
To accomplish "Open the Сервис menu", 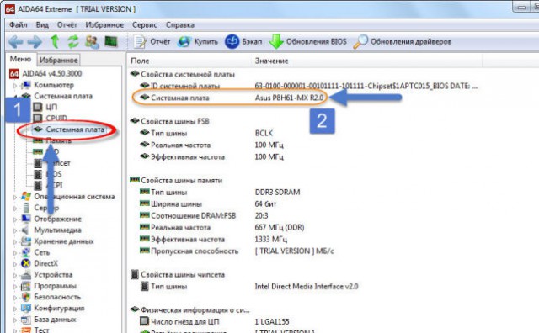I will [144, 25].
